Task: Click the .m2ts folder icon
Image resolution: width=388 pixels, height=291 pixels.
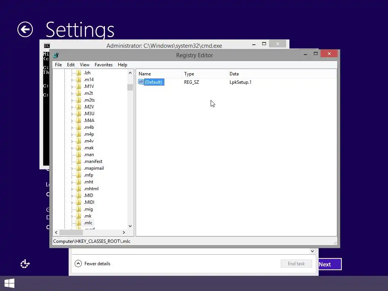Action: 79,100
